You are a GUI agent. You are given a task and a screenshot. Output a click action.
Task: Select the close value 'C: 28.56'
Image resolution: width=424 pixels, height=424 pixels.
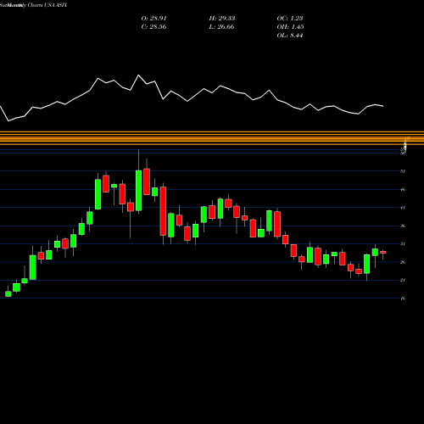(x=153, y=27)
